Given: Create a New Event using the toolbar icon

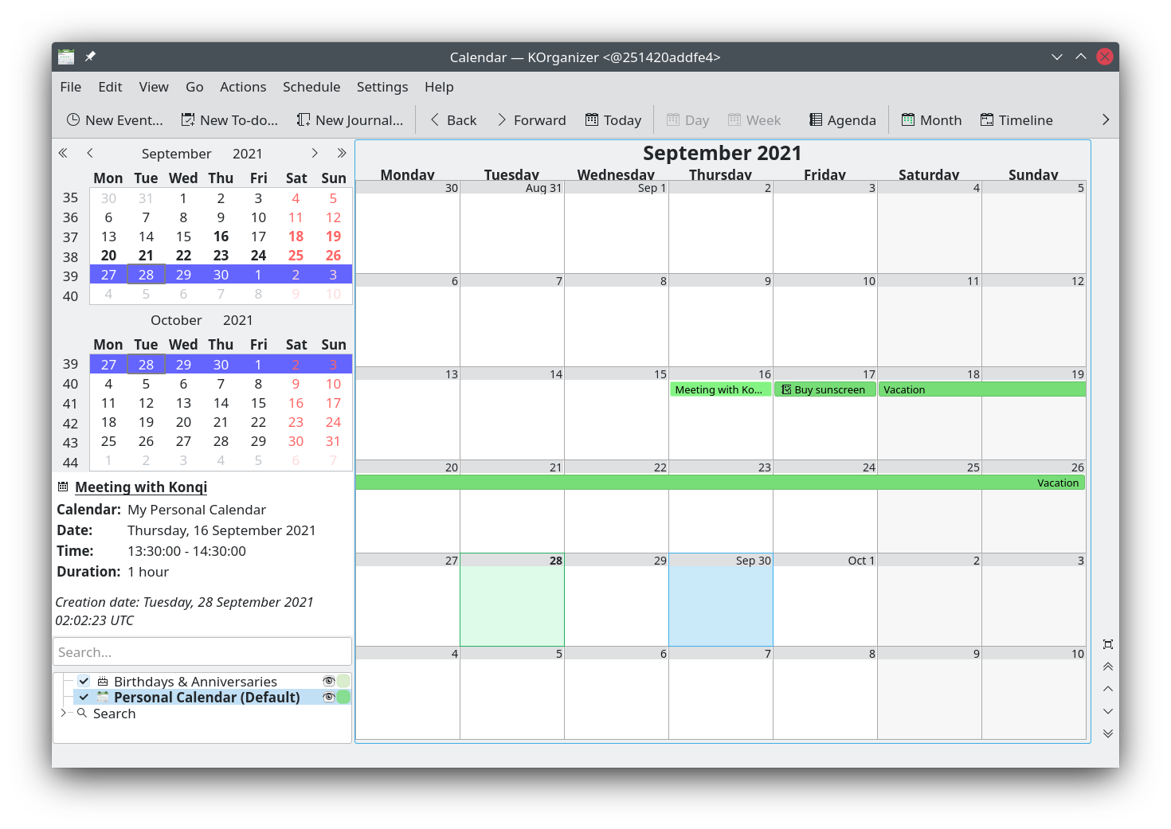Looking at the screenshot, I should click(x=114, y=119).
